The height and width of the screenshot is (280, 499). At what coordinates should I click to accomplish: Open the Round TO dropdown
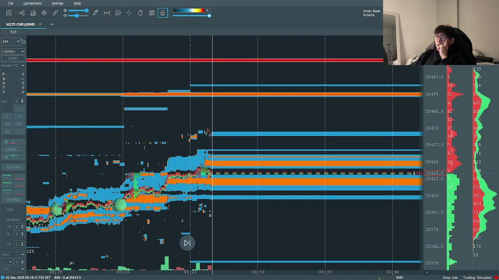tap(18, 65)
